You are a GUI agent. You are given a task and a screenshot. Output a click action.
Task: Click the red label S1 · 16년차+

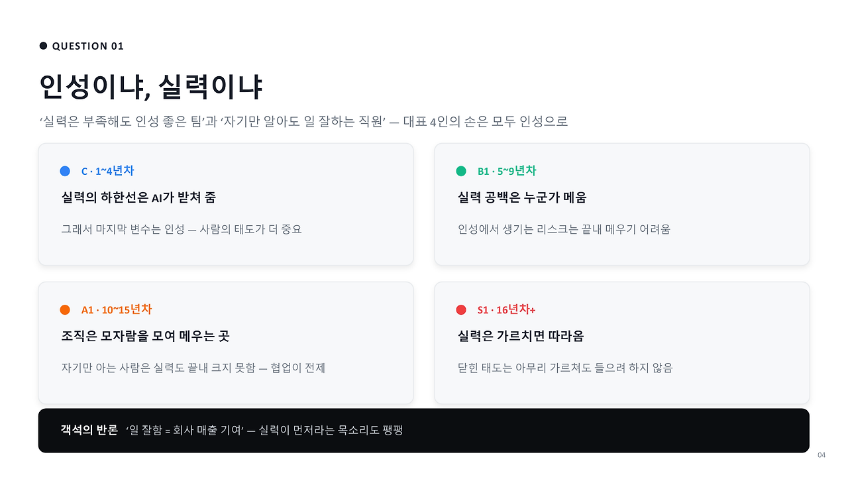coord(507,309)
